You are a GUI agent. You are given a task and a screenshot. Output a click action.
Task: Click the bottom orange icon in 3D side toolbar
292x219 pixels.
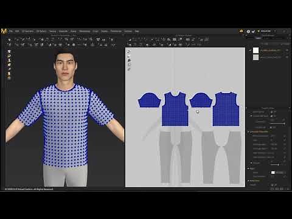9,78
